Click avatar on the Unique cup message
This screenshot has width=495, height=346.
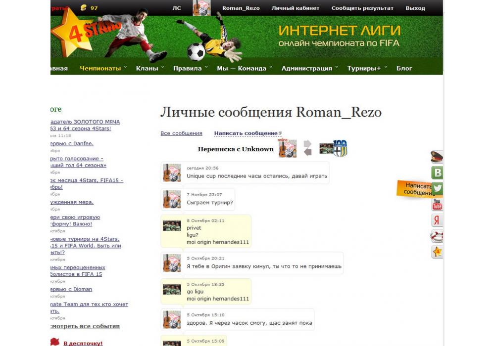[x=172, y=173]
